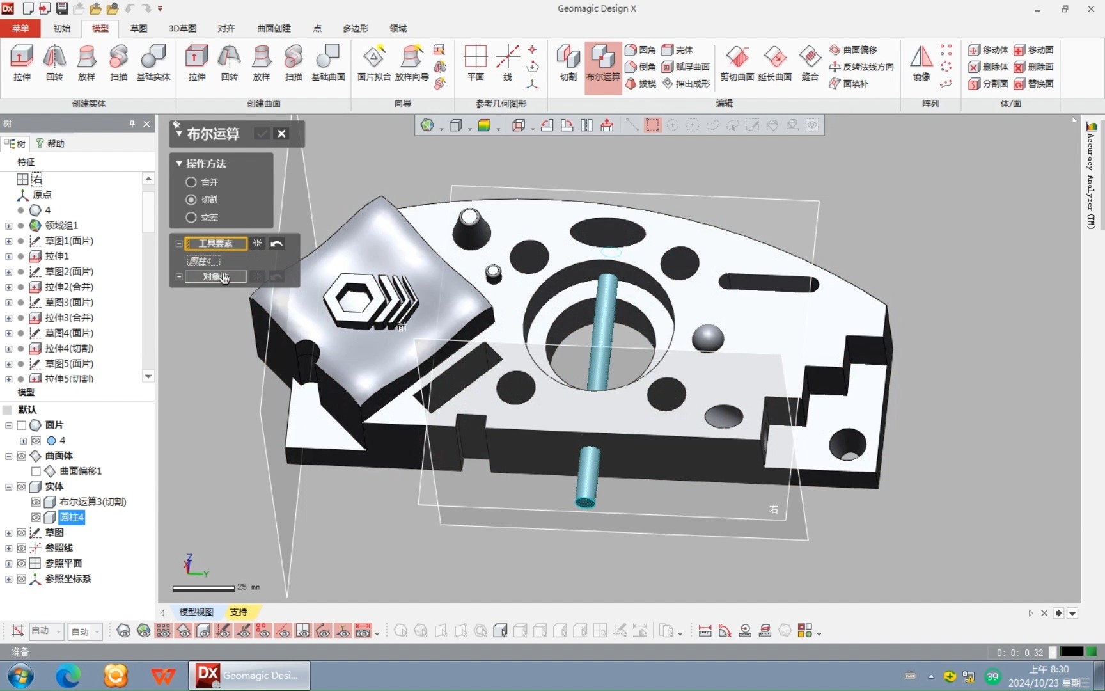The image size is (1105, 691).
Task: Click the 面片拟合 surface fitting icon
Action: (373, 58)
